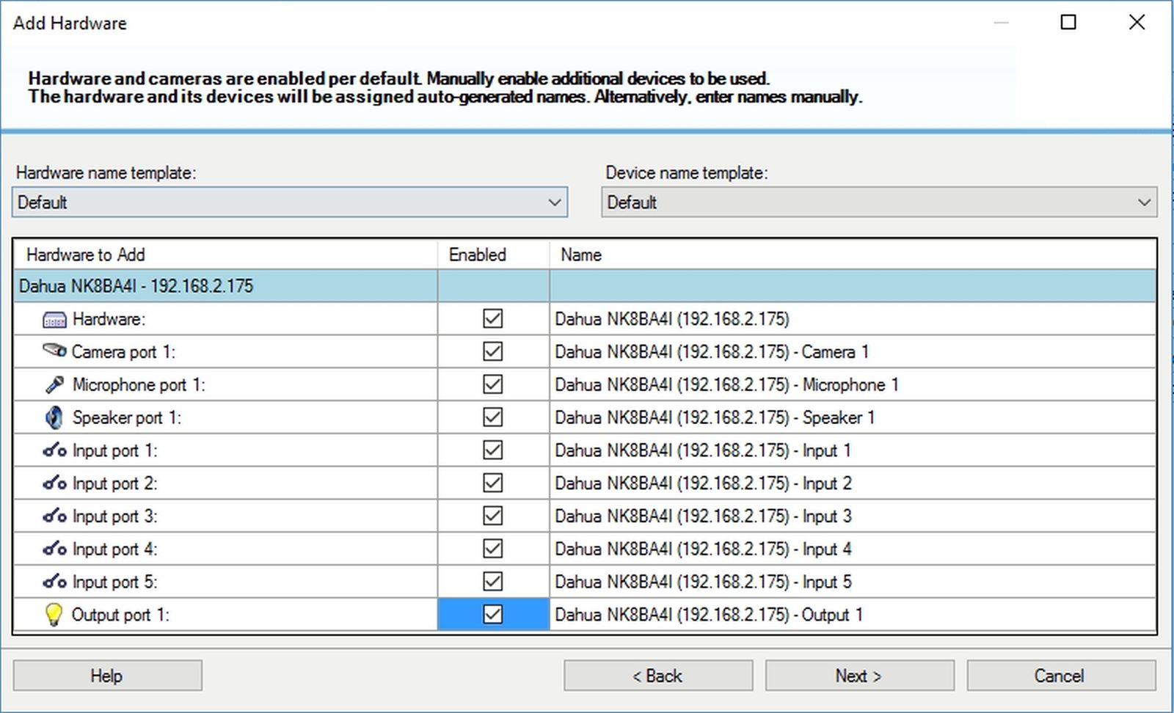The width and height of the screenshot is (1174, 713).
Task: Click the Input port 5 icon
Action: [54, 582]
